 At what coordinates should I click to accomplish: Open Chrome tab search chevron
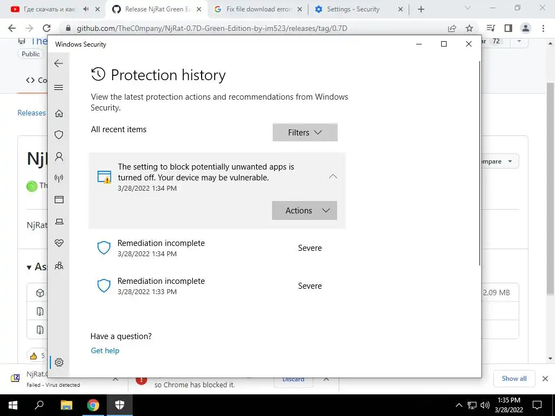coord(468,8)
